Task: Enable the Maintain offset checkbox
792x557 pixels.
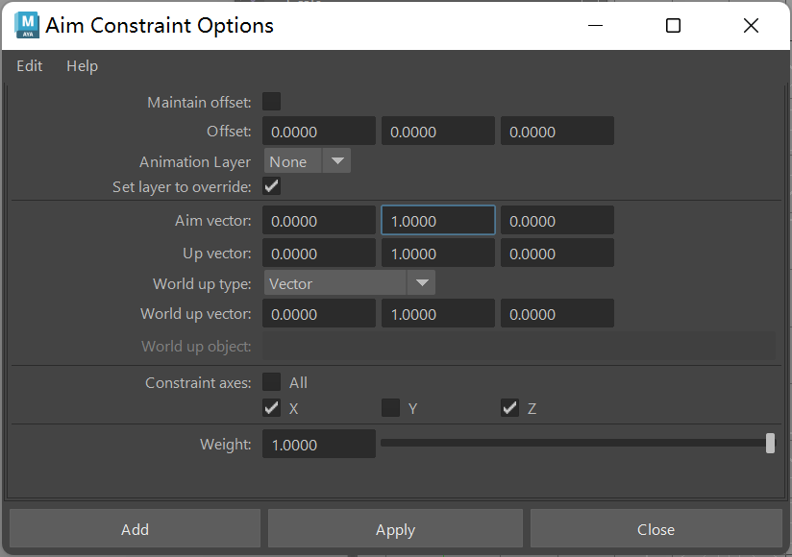Action: pos(271,102)
